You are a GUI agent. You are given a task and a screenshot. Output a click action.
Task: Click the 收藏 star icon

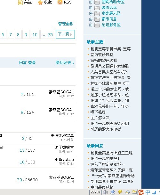[x=40, y=2]
